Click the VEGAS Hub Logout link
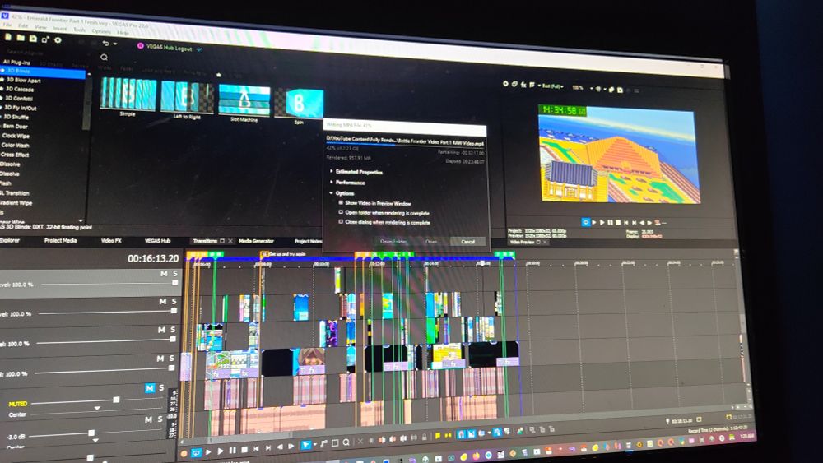This screenshot has width=823, height=463. 169,47
